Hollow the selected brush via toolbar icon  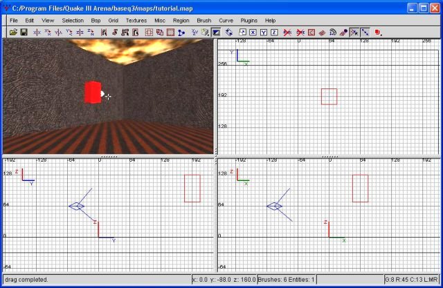pos(170,32)
